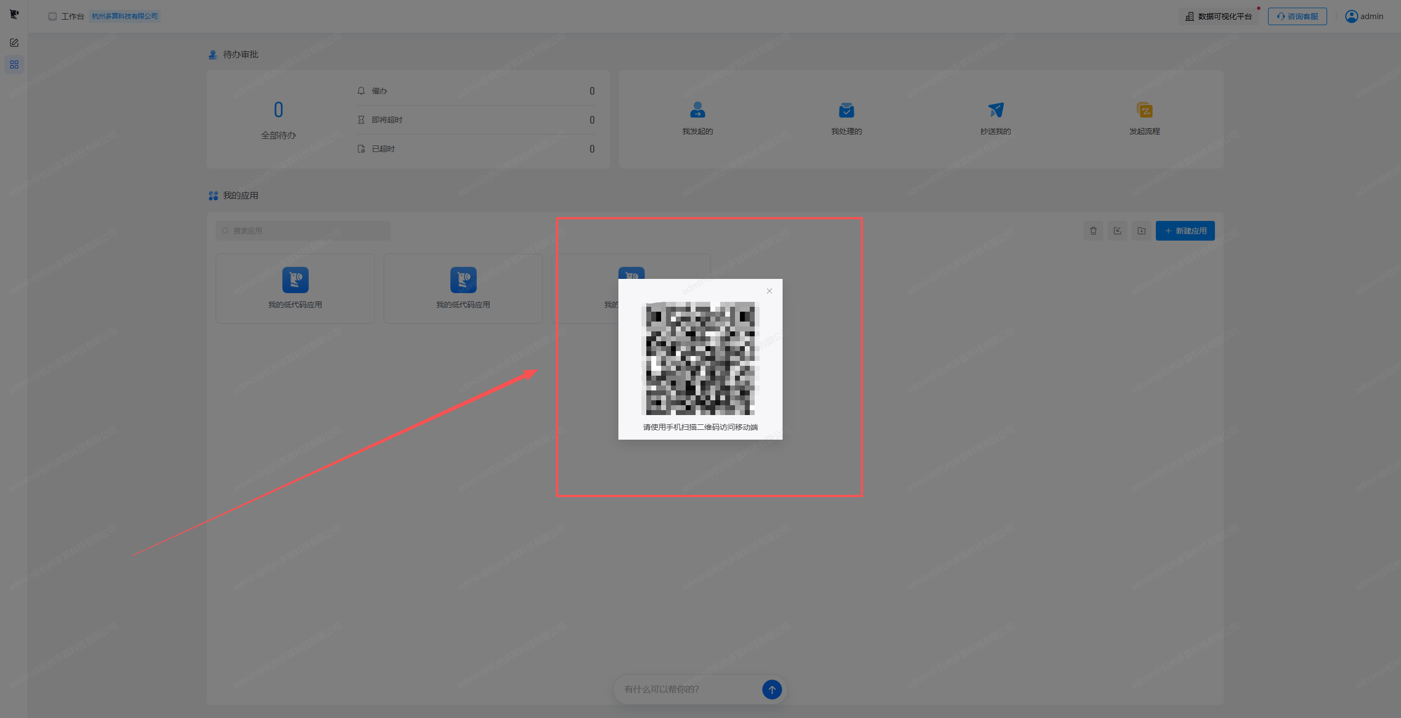Image resolution: width=1401 pixels, height=718 pixels.
Task: Click the 请使用手机扫描二维码访问移动端 caption
Action: tap(700, 427)
